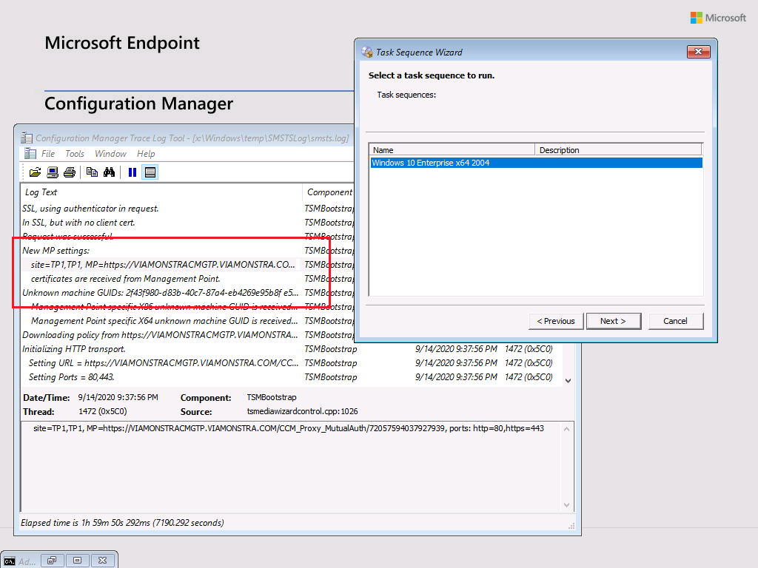Click the restore button of minimized command window
This screenshot has height=568, width=758.
(x=53, y=561)
